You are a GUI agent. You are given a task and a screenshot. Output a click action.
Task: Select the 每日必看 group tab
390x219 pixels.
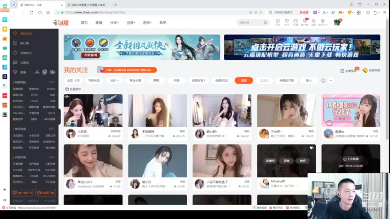pyautogui.click(x=136, y=80)
